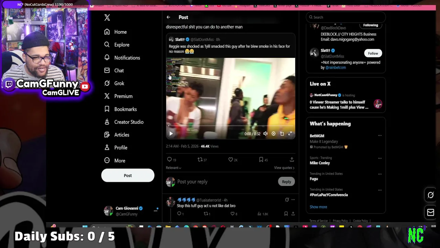This screenshot has height=248, width=440.
Task: Click the Bookmarks icon in the sidebar
Action: 107,109
